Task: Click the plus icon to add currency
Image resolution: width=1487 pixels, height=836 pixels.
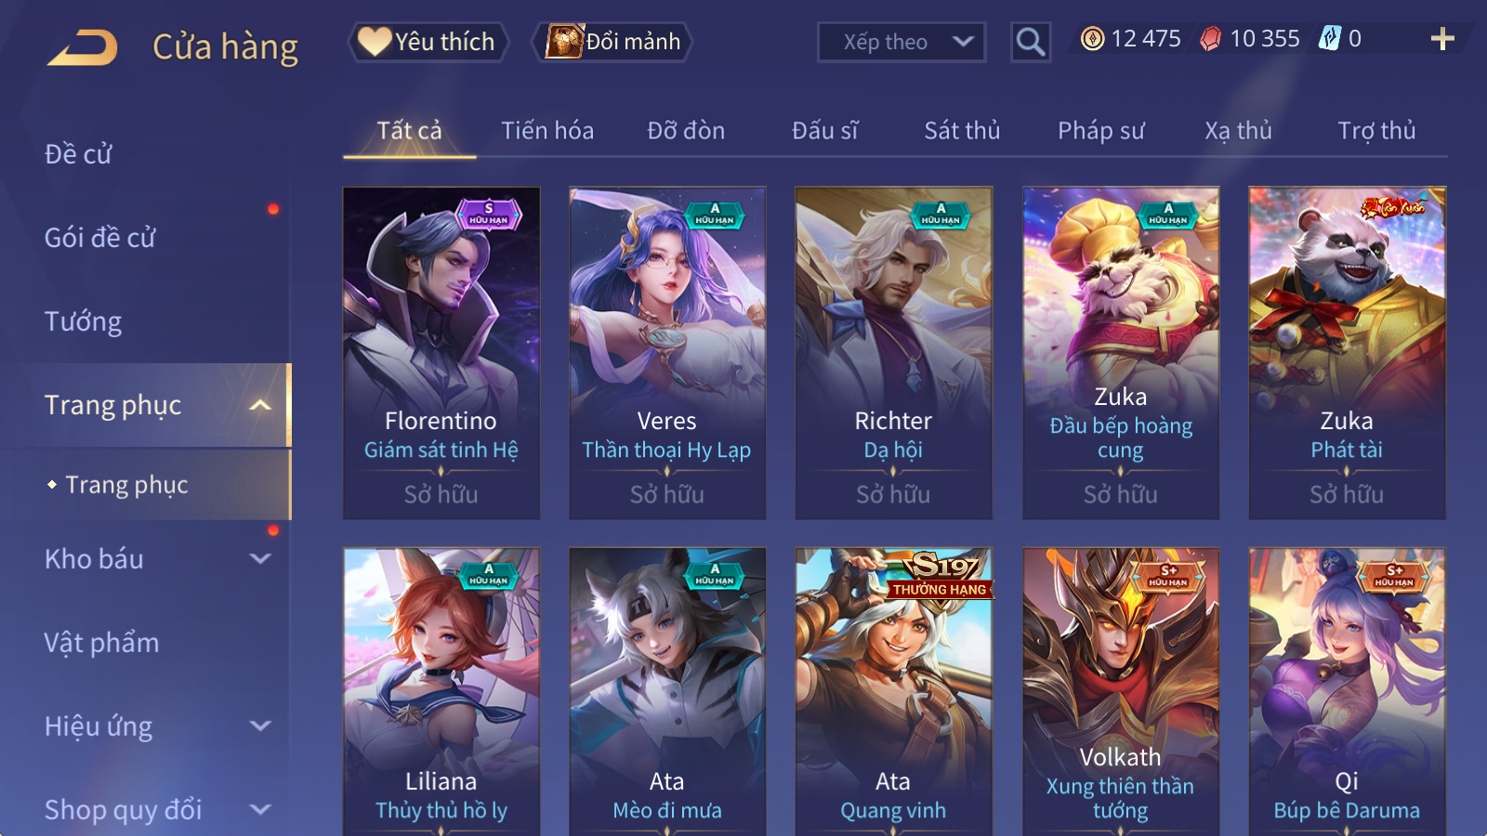Action: [1442, 39]
